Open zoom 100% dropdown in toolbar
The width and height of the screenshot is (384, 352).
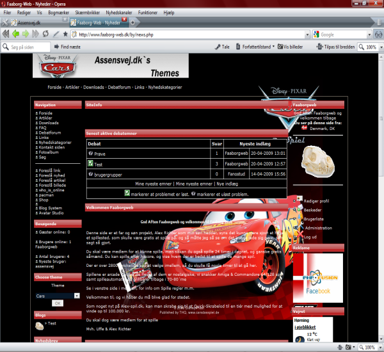[x=381, y=47]
